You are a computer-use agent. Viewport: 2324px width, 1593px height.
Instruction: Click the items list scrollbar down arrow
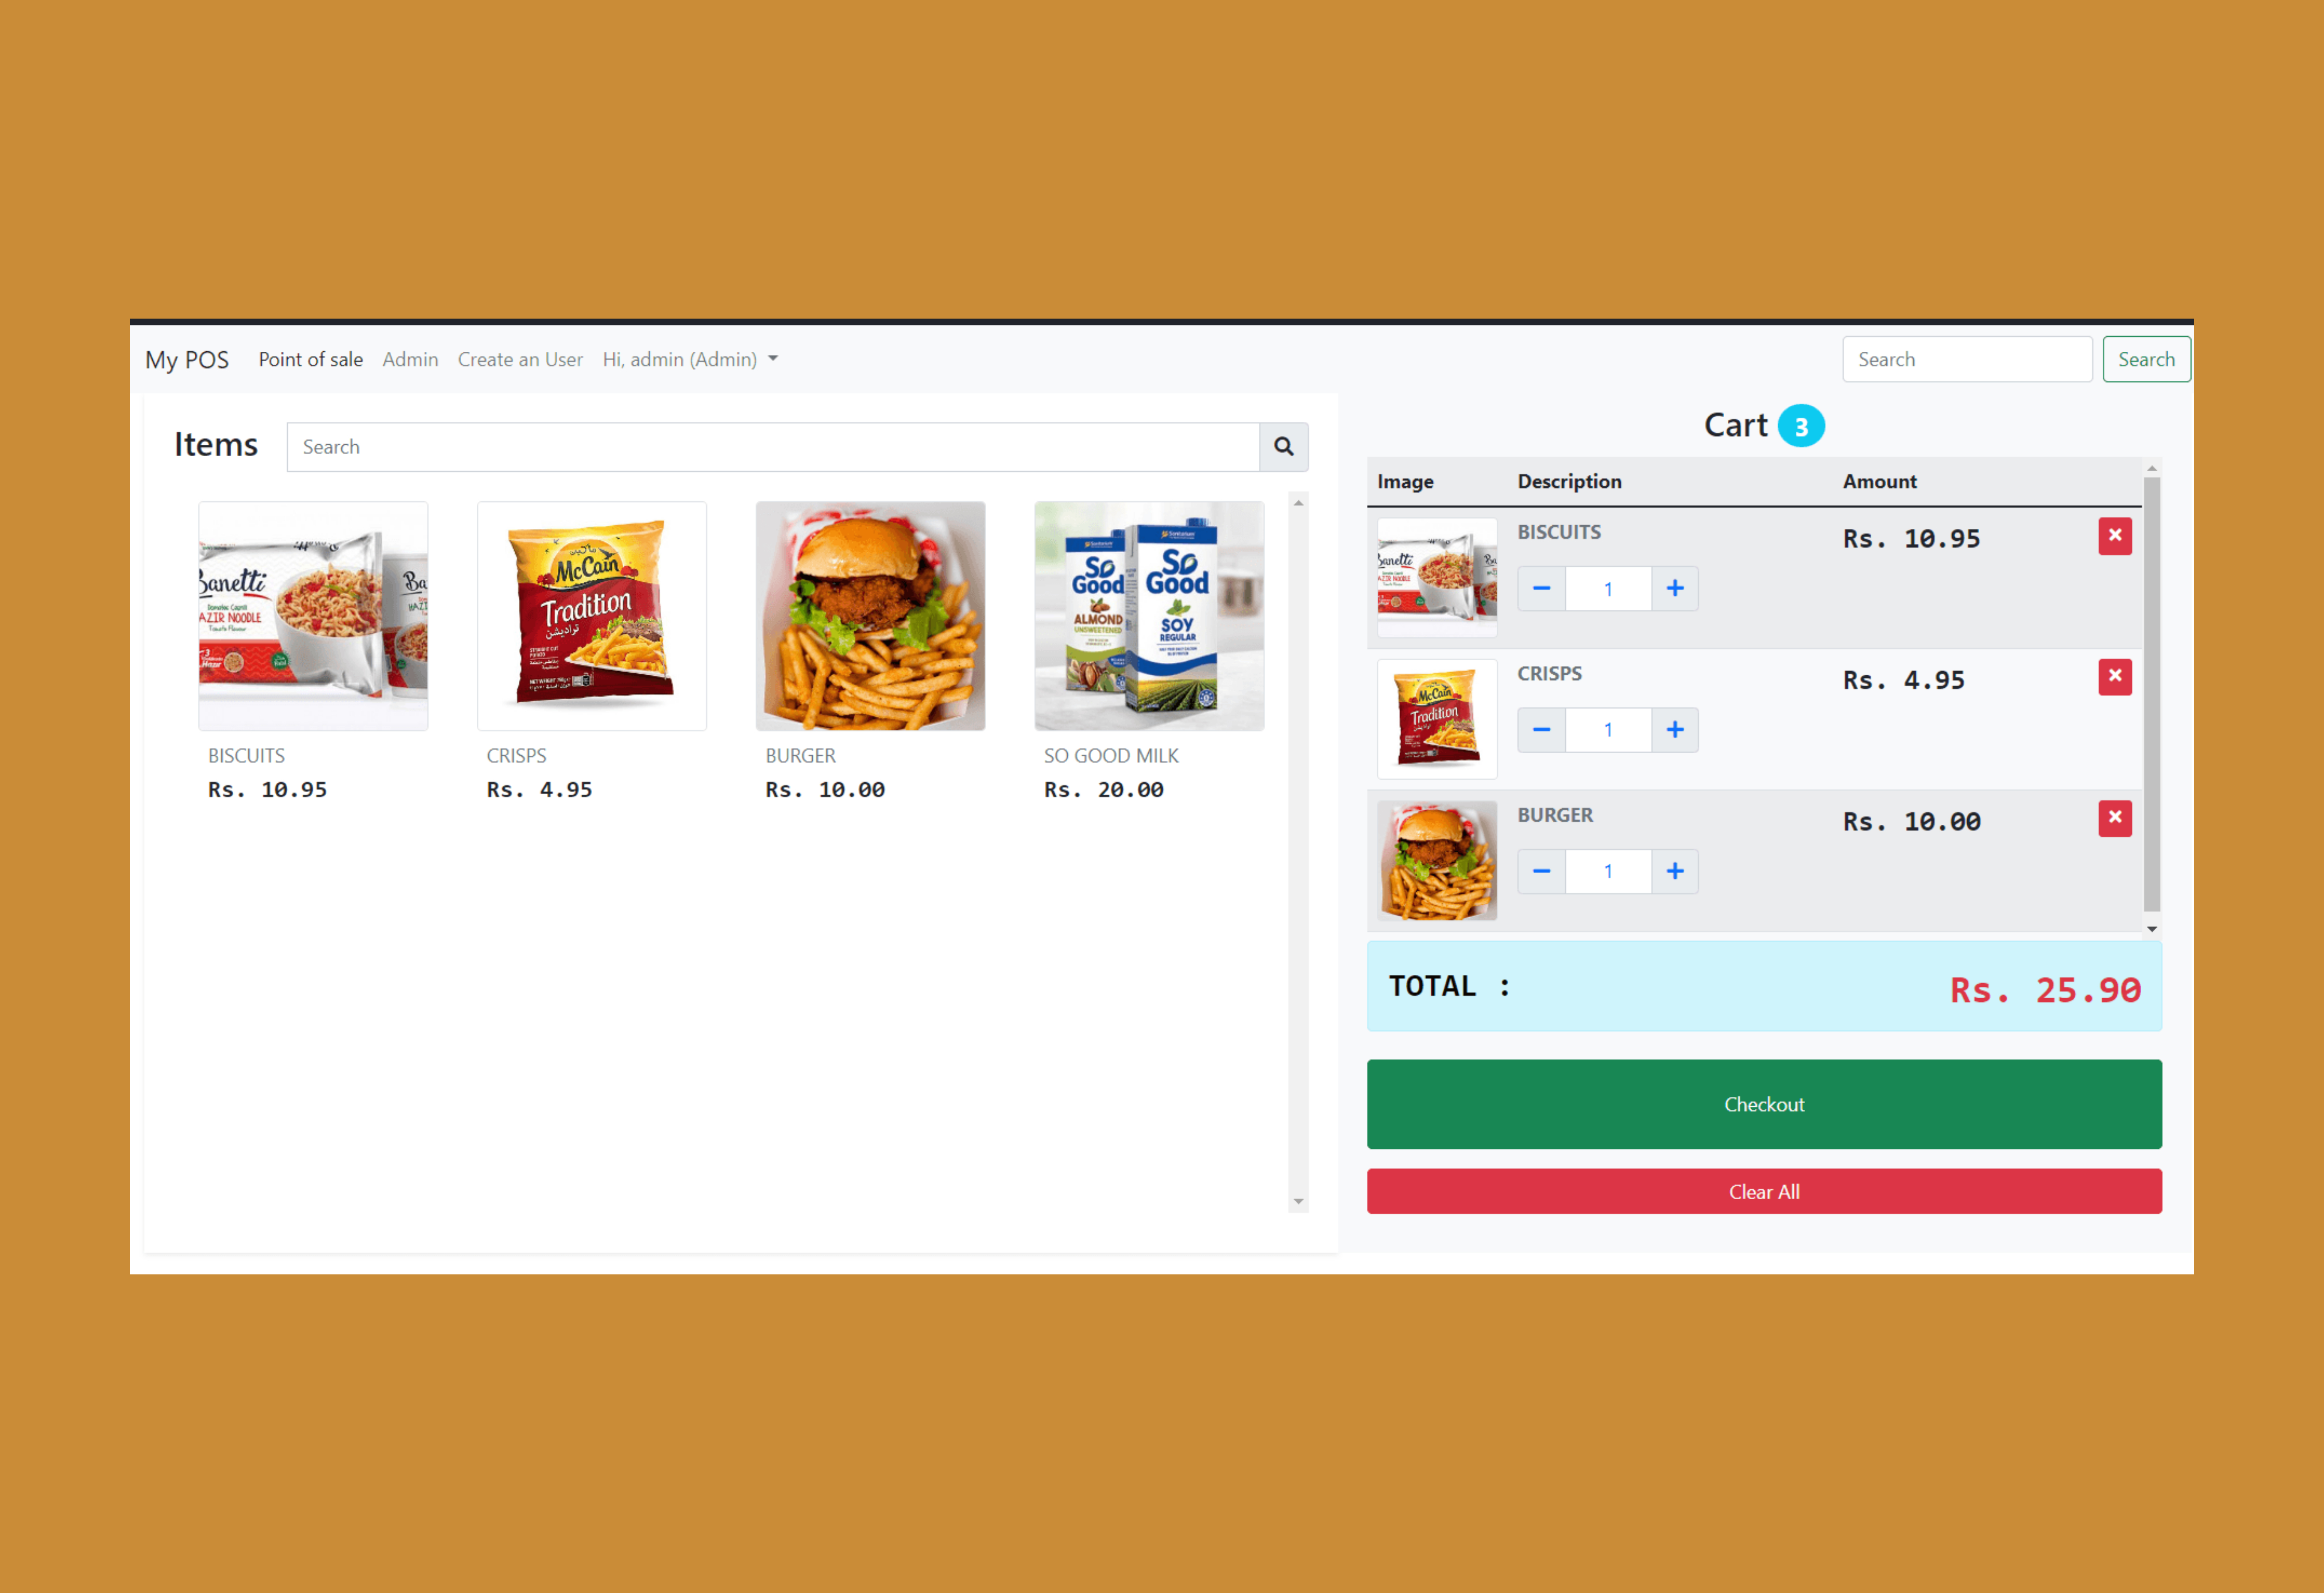1298,1201
